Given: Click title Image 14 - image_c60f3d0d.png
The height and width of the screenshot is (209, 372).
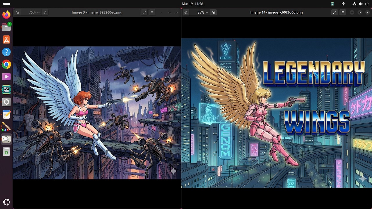Looking at the screenshot, I should pyautogui.click(x=276, y=12).
